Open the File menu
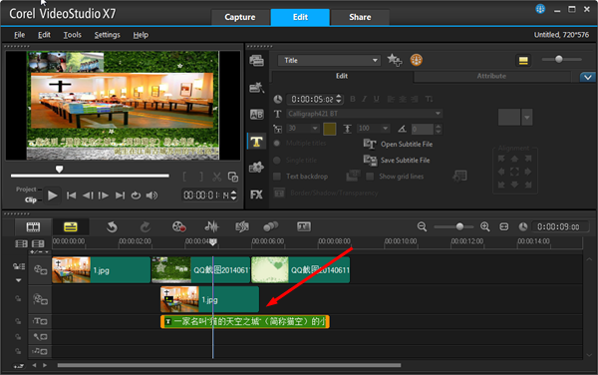The width and height of the screenshot is (598, 375). click(x=20, y=35)
